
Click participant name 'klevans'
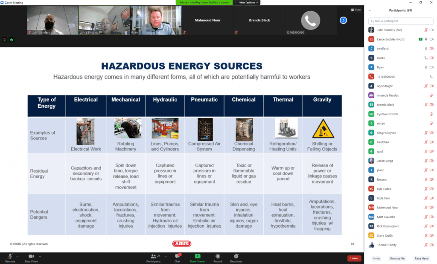382,179
